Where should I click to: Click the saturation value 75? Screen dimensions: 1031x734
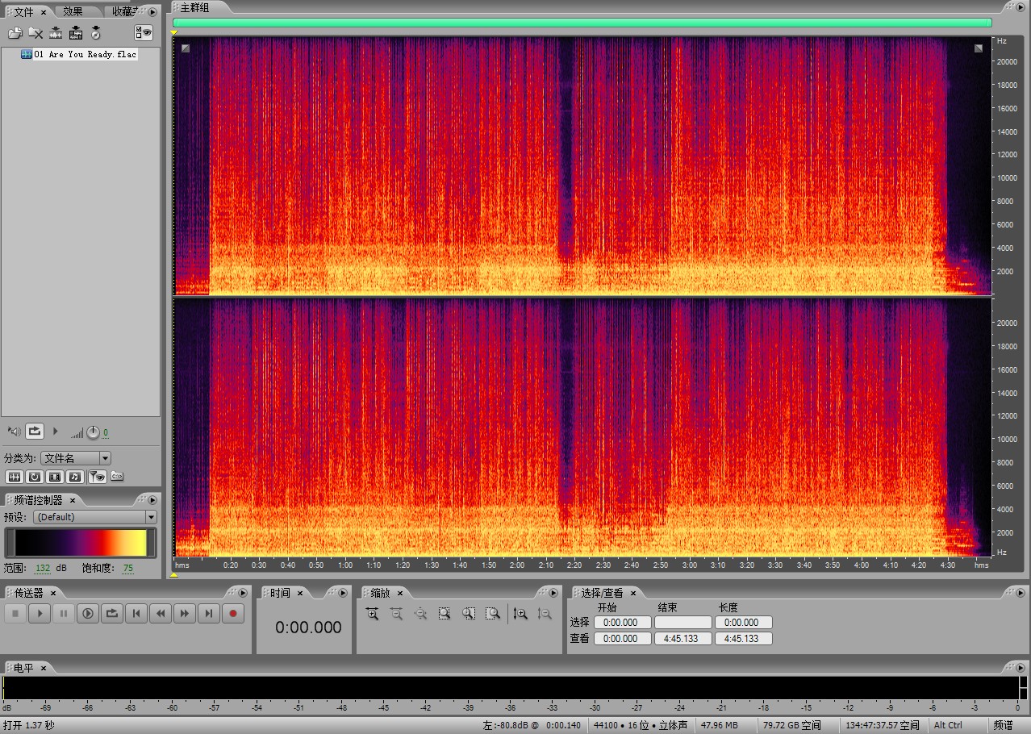coord(128,568)
